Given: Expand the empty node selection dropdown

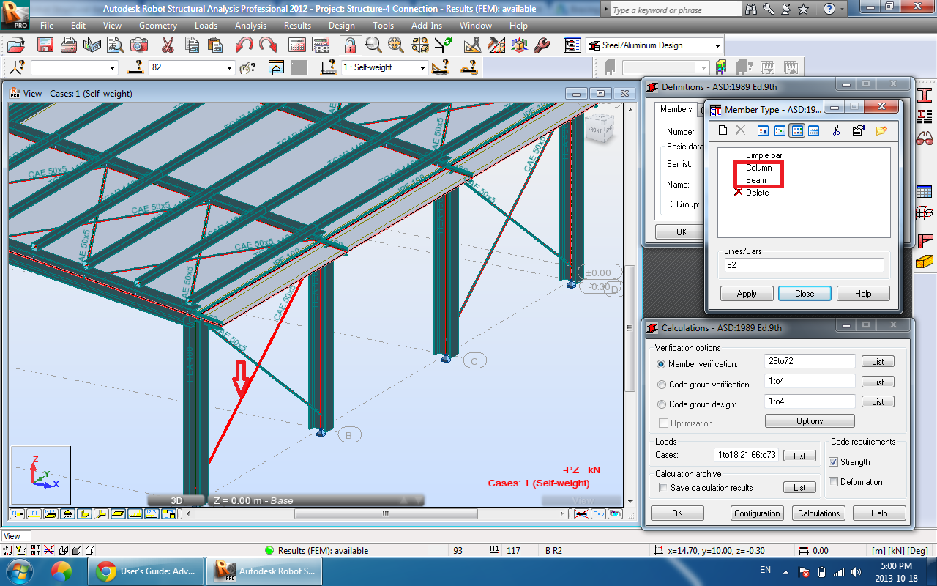Looking at the screenshot, I should pyautogui.click(x=112, y=67).
